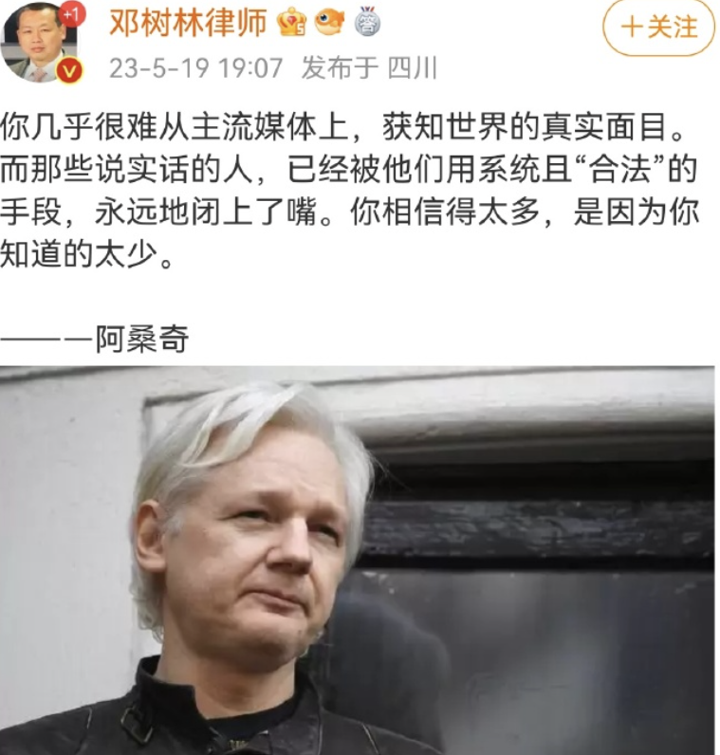The image size is (720, 755).
Task: Tap the crown membership level icon
Action: 292,23
